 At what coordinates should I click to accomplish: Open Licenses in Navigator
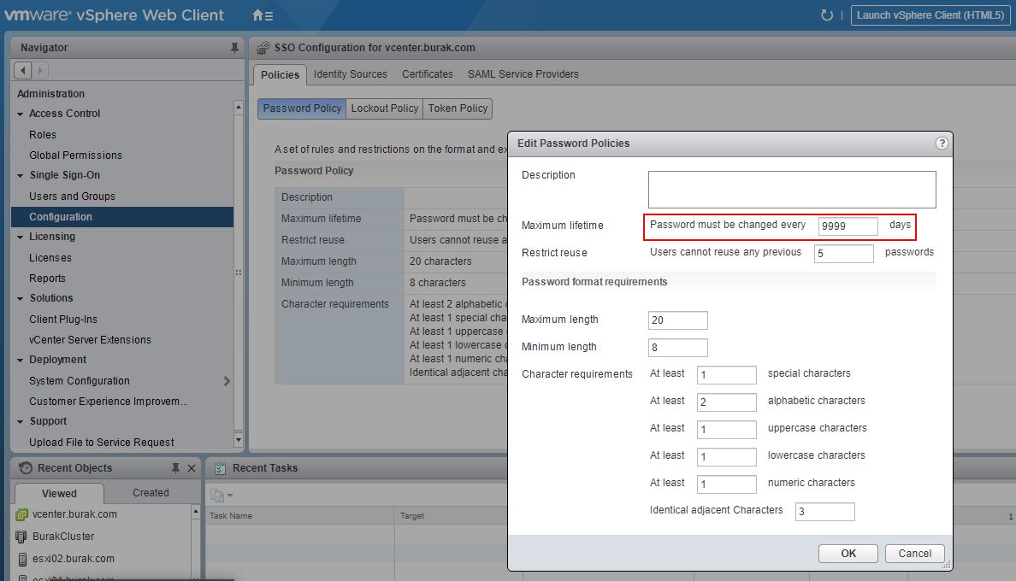tap(50, 257)
